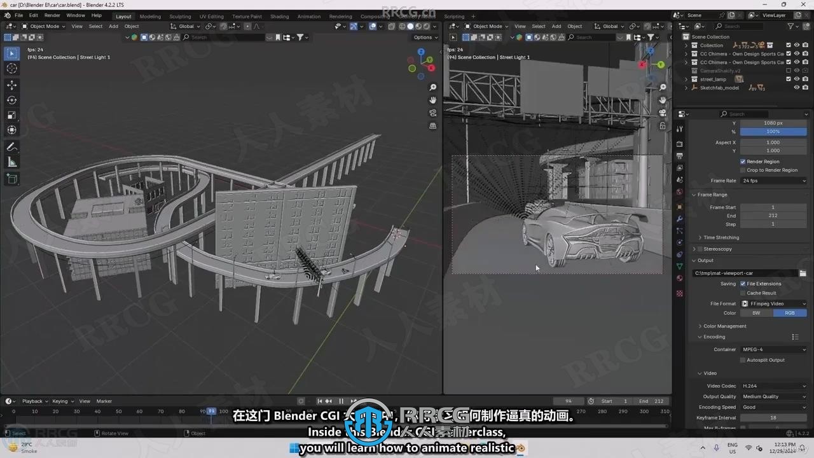Screen dimensions: 814x458
Task: Open the Output properties tab
Action: coord(680,156)
